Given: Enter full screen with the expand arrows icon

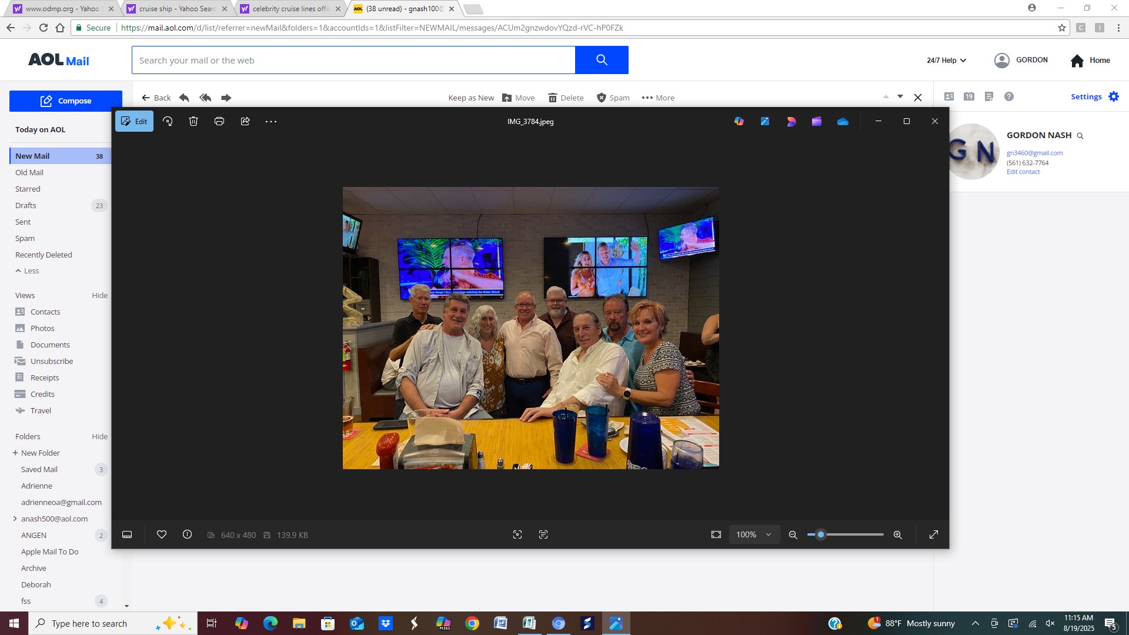Looking at the screenshot, I should [933, 534].
